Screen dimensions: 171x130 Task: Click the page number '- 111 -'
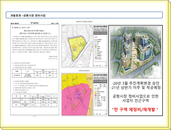pyautogui.click(x=35, y=116)
